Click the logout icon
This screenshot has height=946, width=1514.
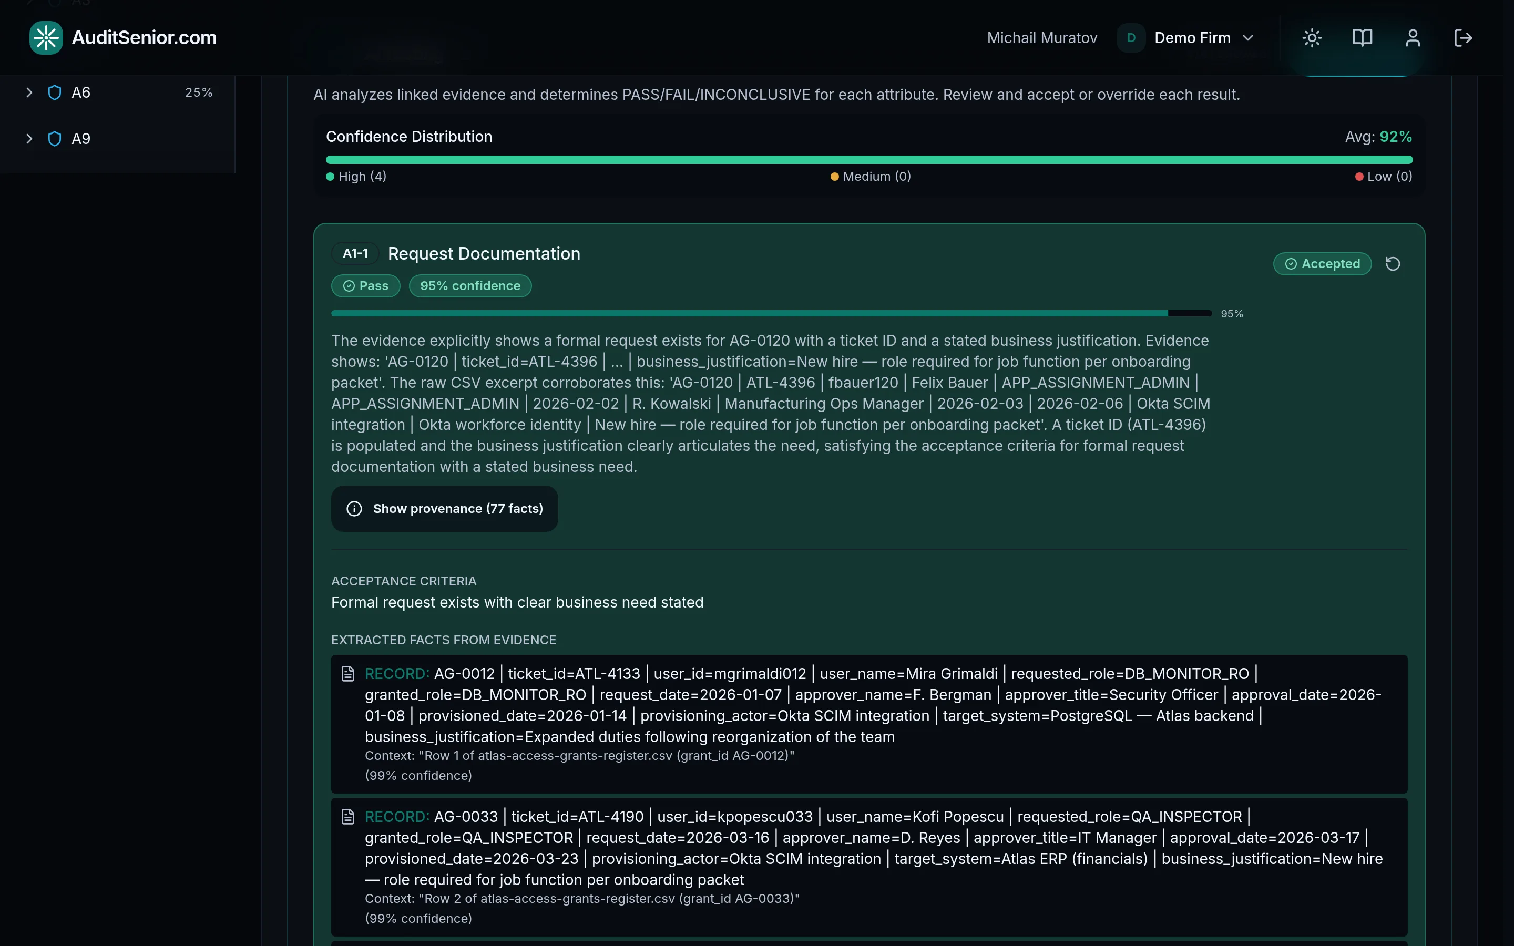click(1462, 37)
